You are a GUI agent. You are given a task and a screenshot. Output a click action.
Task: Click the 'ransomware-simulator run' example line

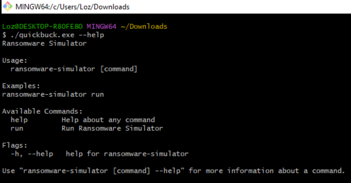click(x=53, y=94)
